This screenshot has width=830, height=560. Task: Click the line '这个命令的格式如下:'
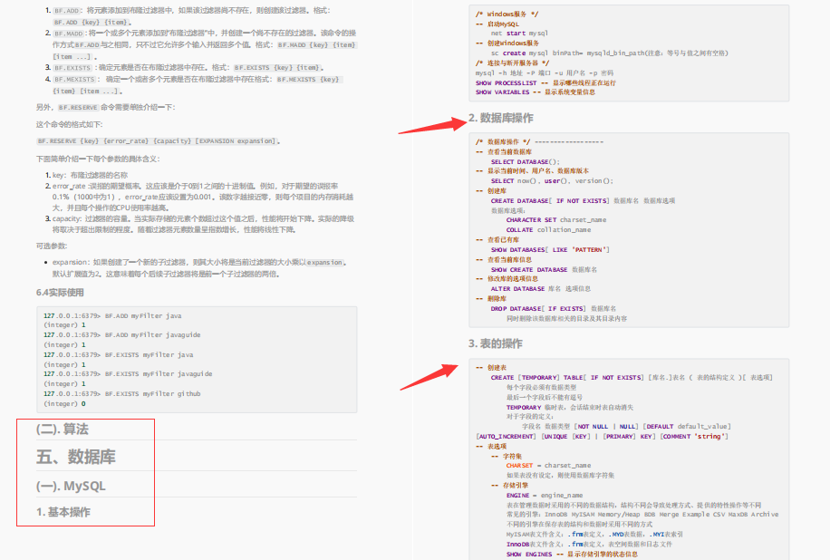pos(70,124)
